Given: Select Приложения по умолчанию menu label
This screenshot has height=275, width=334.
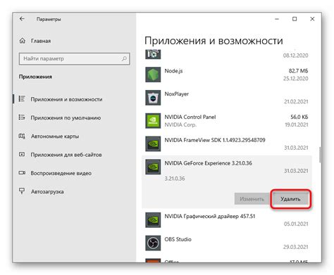Looking at the screenshot, I should (x=66, y=118).
